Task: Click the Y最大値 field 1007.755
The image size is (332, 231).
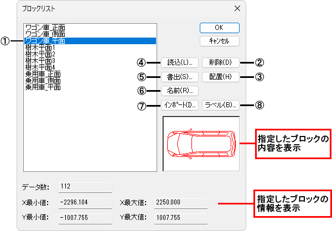Action: tap(181, 218)
